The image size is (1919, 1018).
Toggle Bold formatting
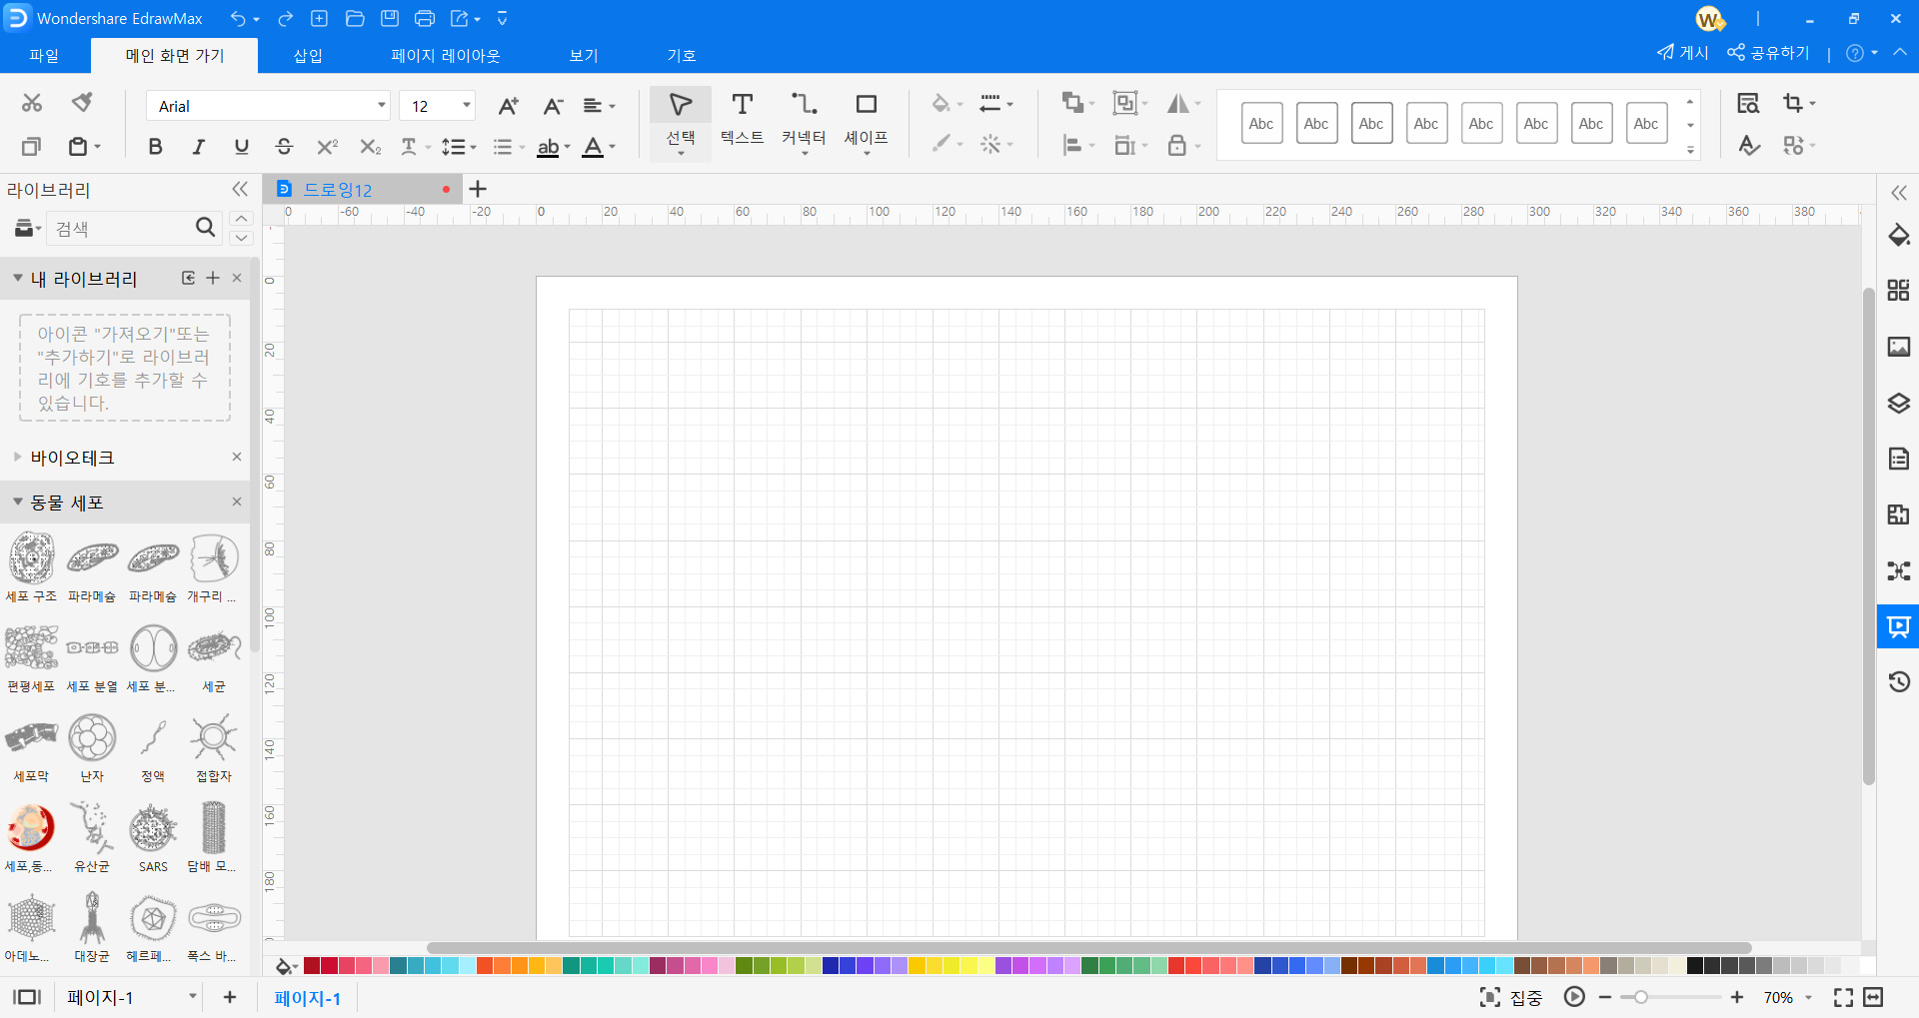tap(155, 147)
